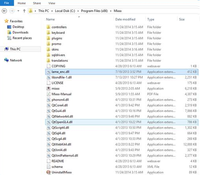Viewport: 200px width, 175px height.
Task: Click Program Files (x86) breadcrumb
Action: pyautogui.click(x=94, y=11)
